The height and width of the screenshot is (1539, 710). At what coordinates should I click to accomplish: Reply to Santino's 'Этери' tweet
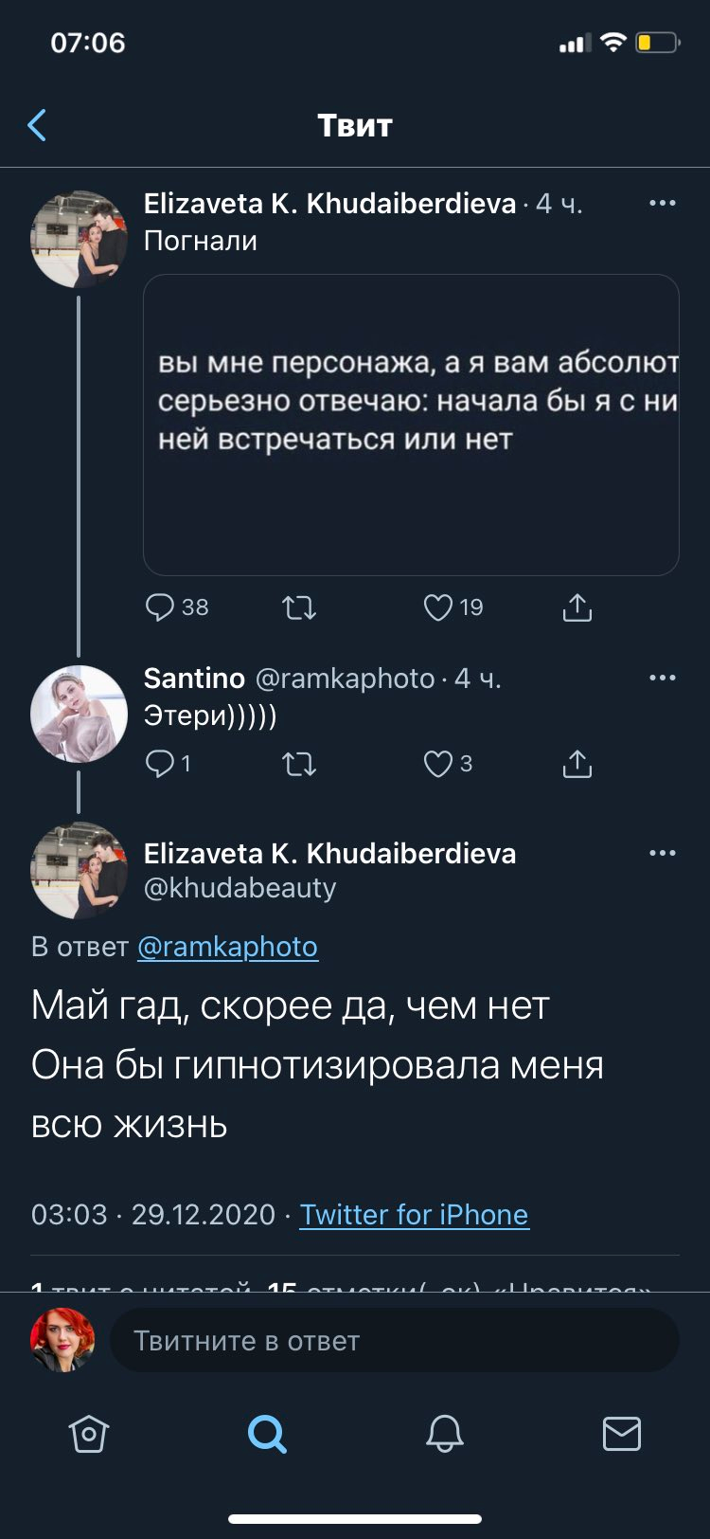[x=160, y=764]
